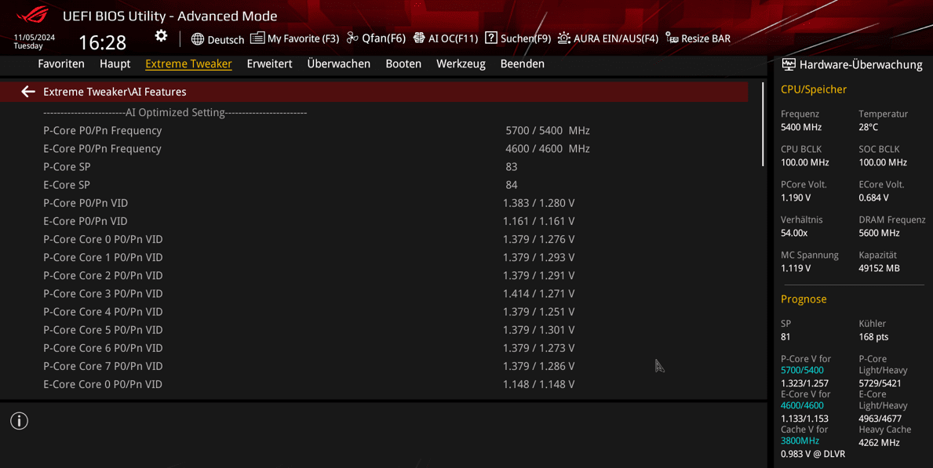Open settings via the gear icon
Screen dimensions: 933x468
pos(161,36)
